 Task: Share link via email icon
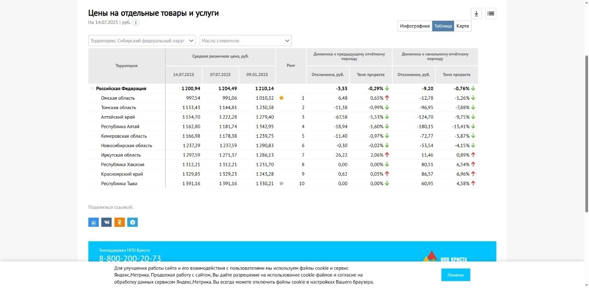[x=93, y=222]
